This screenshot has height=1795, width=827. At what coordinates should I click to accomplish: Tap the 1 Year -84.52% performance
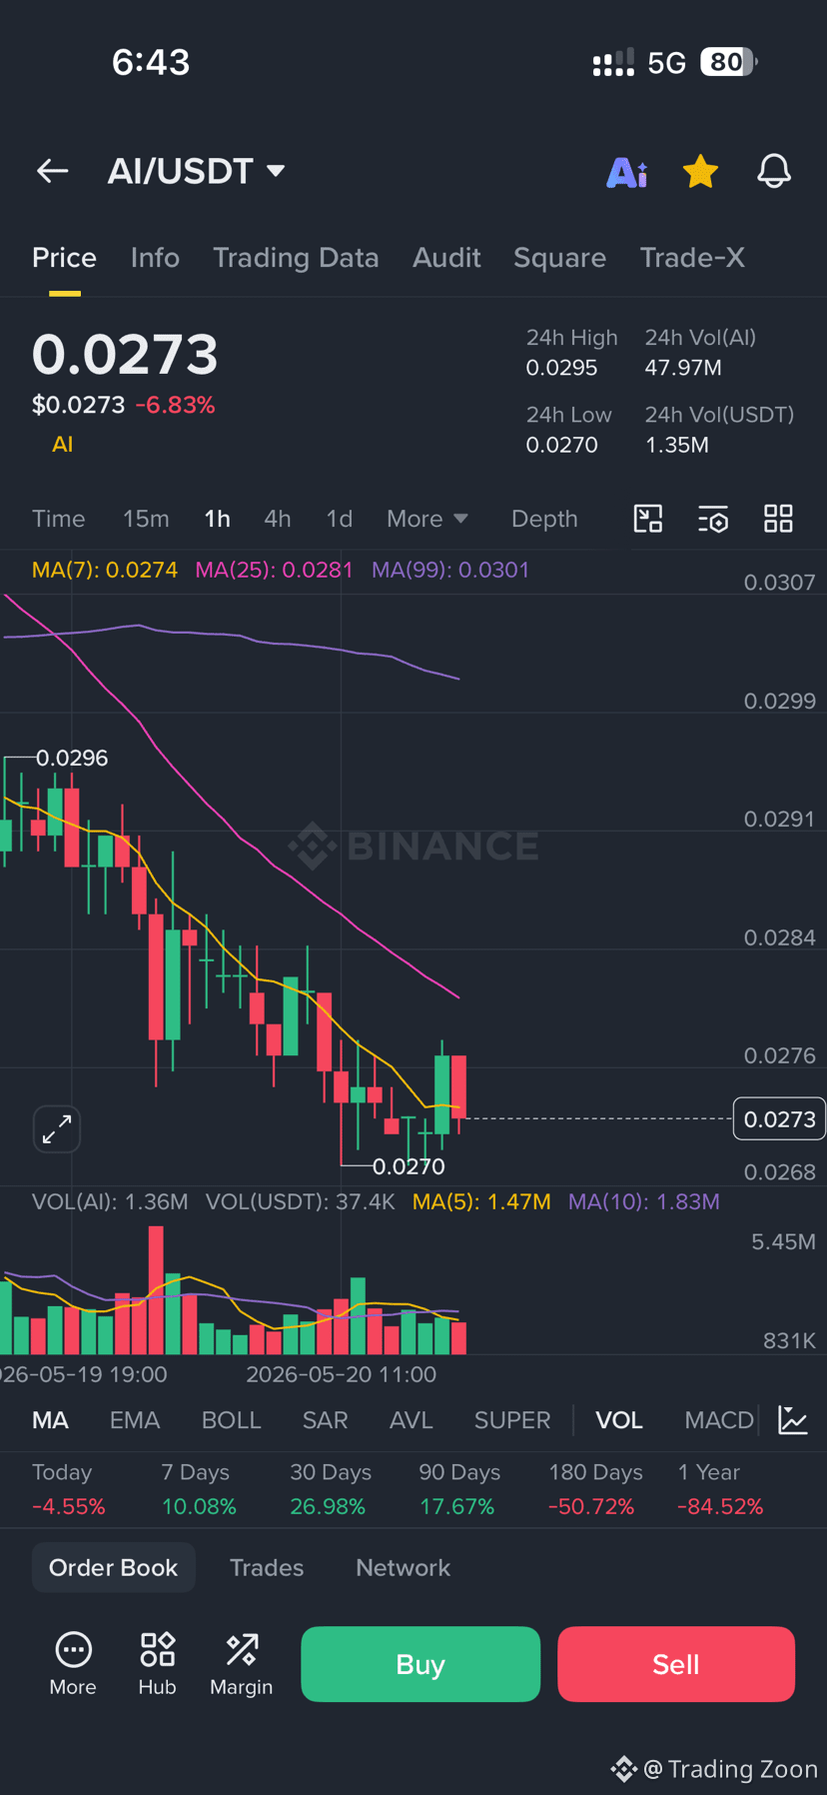720,1489
